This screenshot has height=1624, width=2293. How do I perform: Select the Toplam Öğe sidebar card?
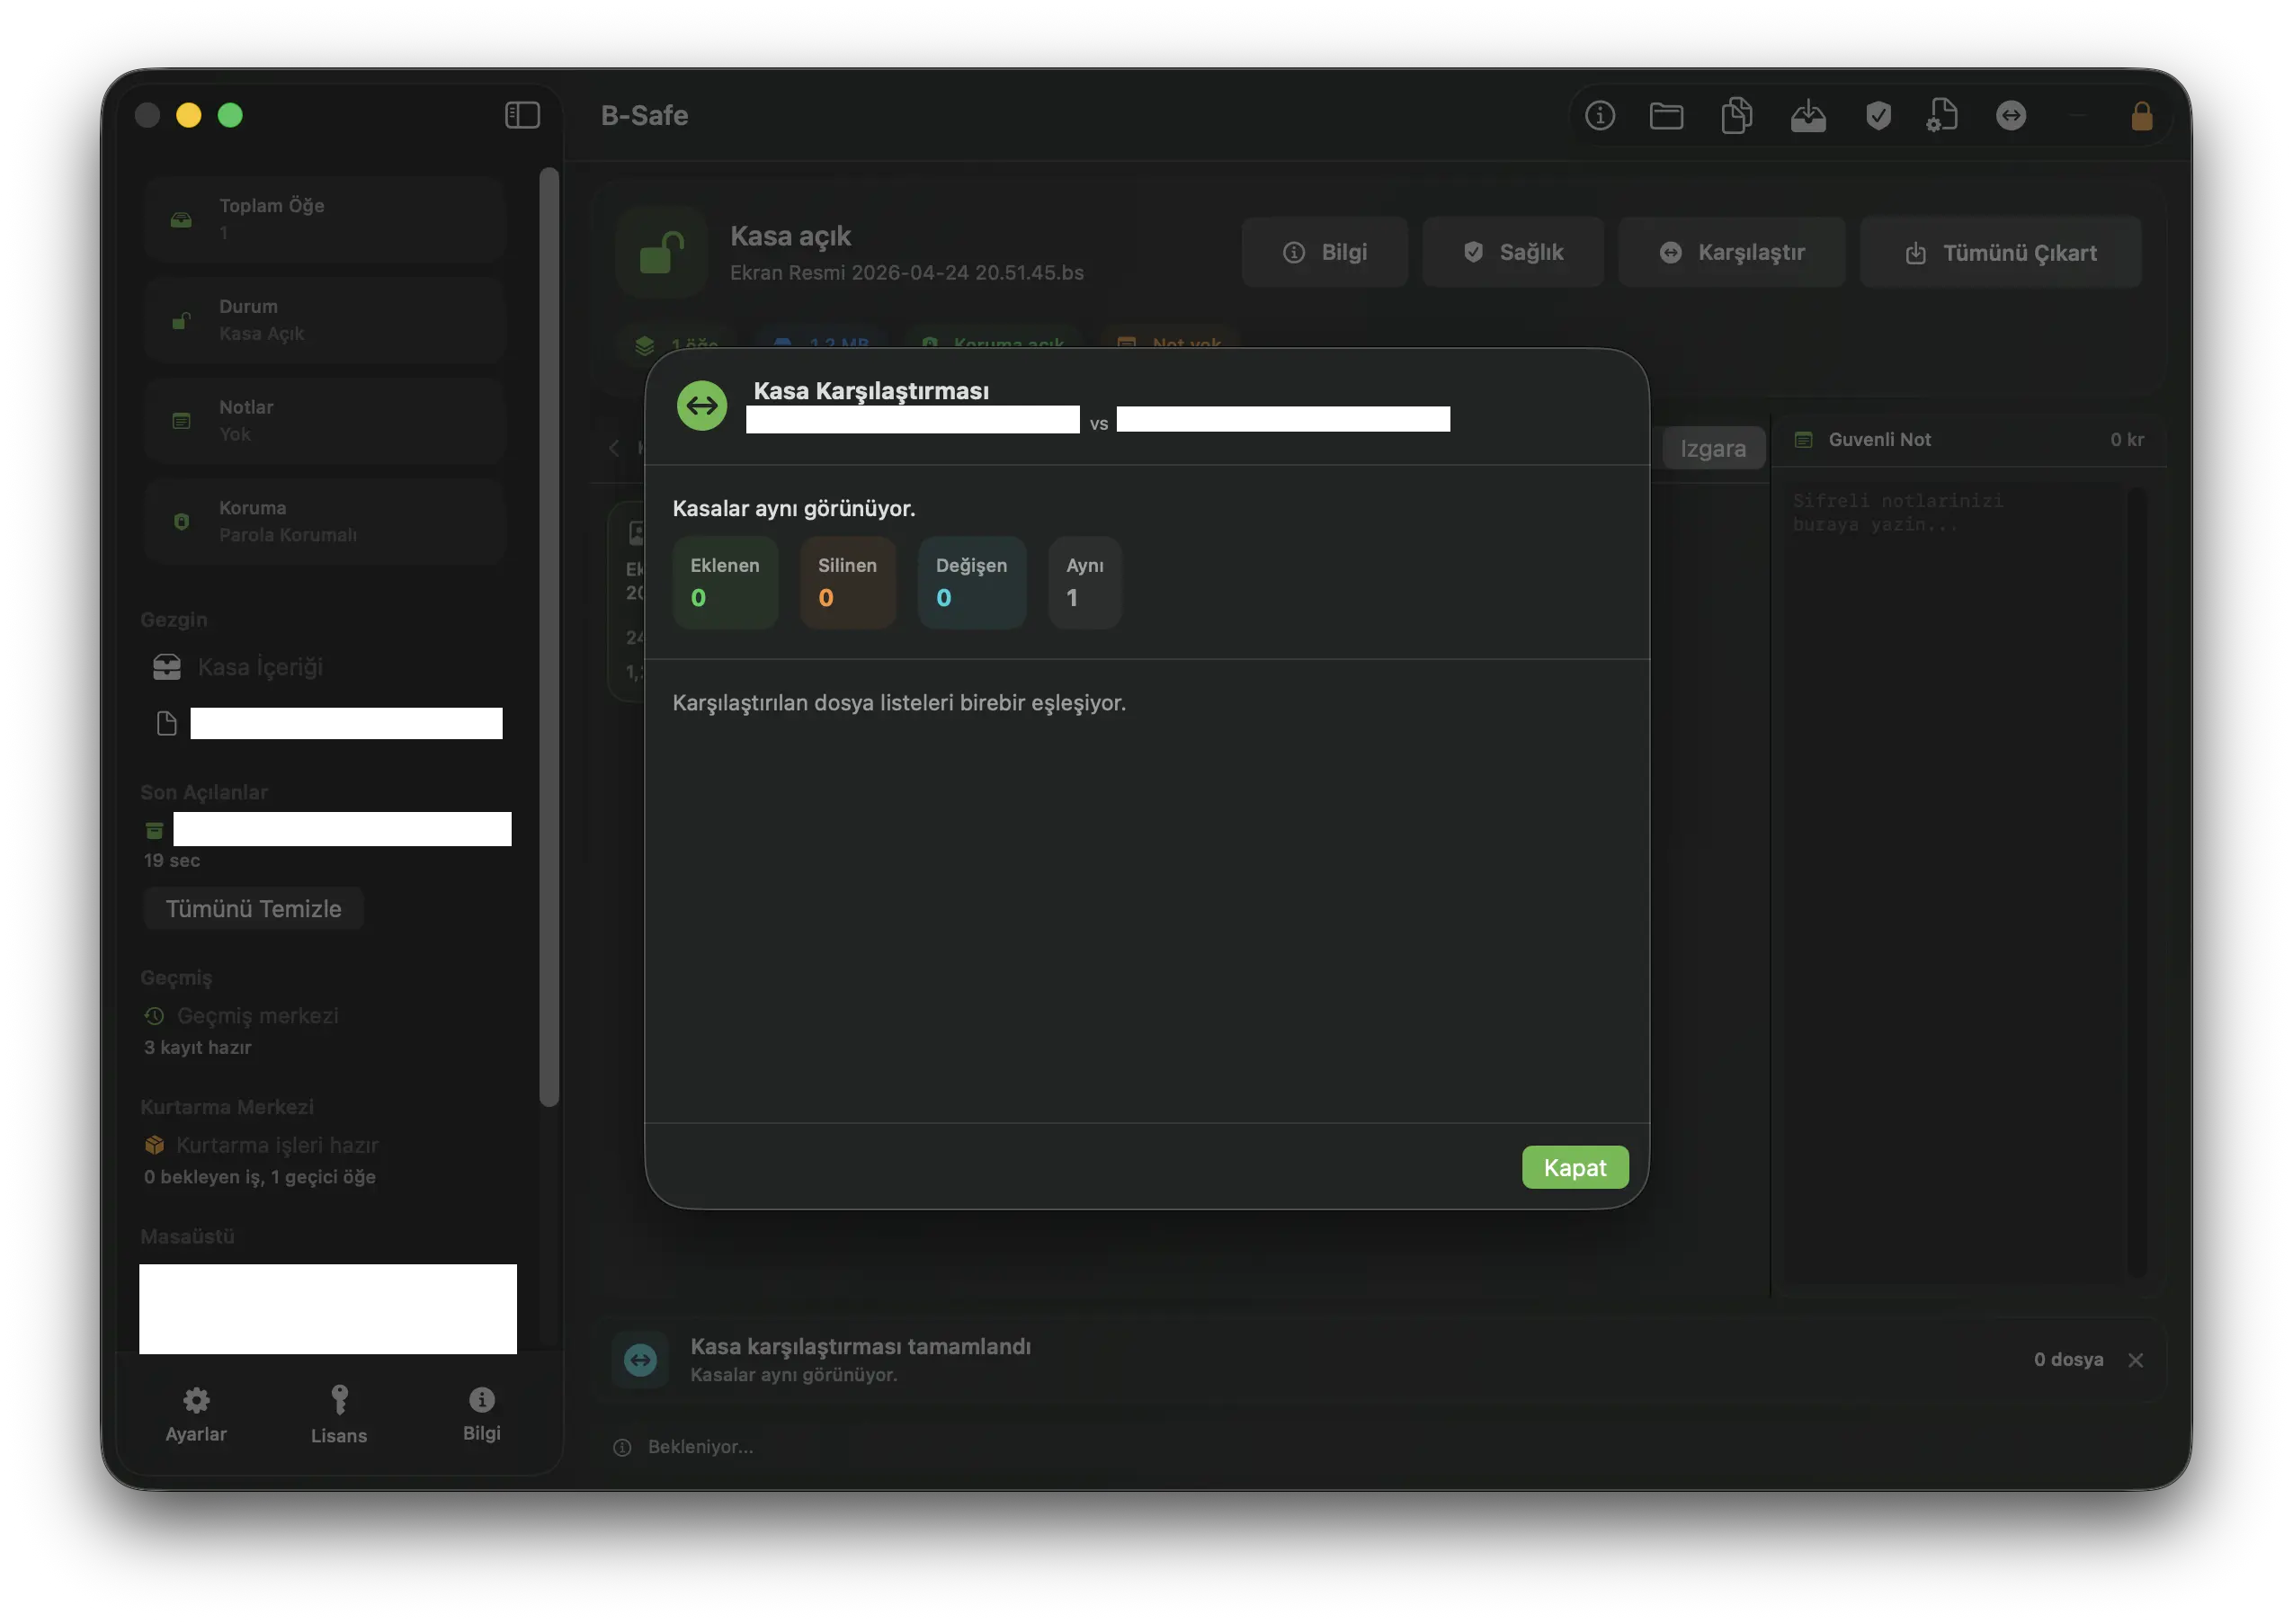tap(324, 219)
